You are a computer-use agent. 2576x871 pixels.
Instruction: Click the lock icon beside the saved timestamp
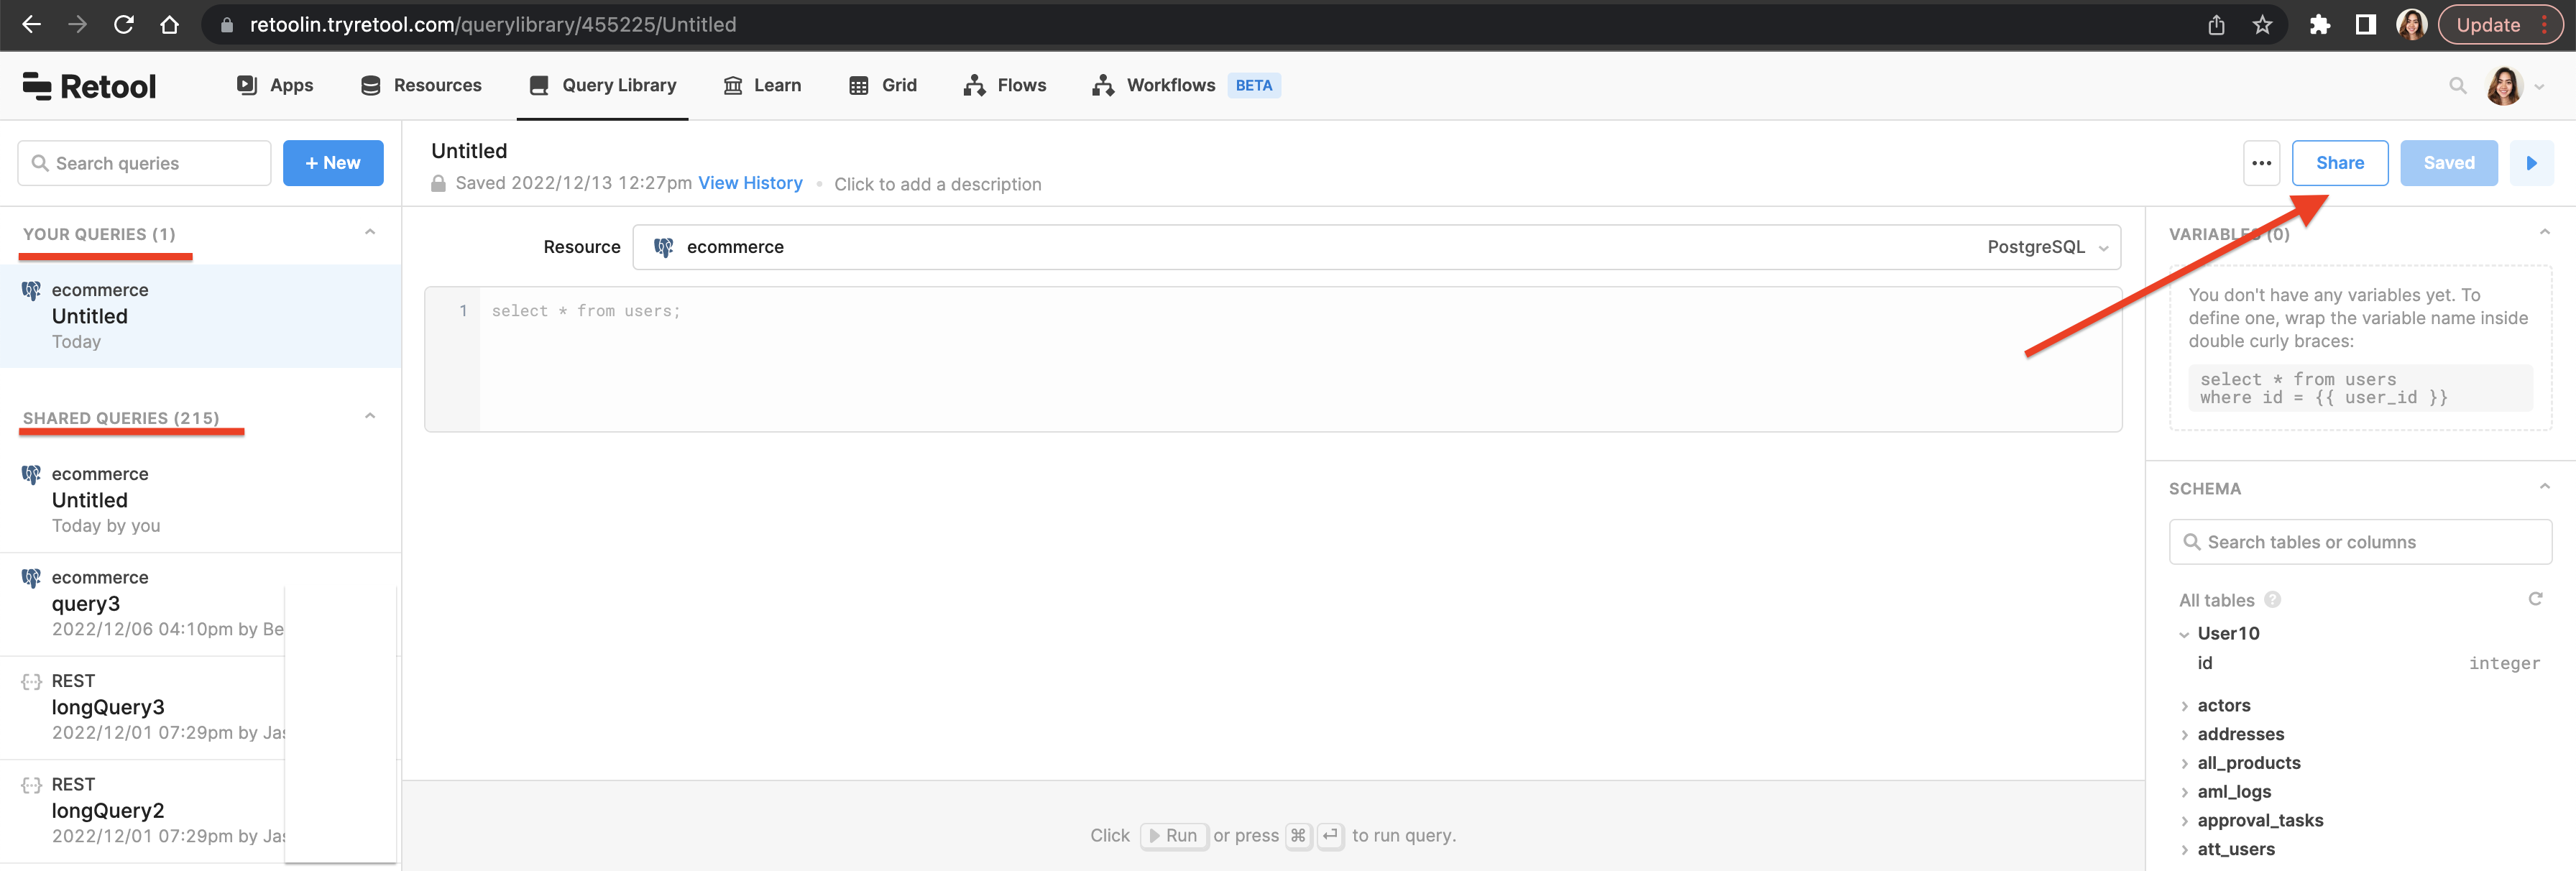[438, 184]
